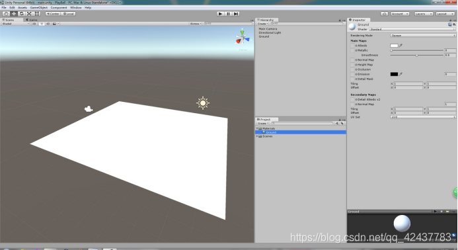Switch to the Game tab
The height and width of the screenshot is (250, 458).
(32, 20)
